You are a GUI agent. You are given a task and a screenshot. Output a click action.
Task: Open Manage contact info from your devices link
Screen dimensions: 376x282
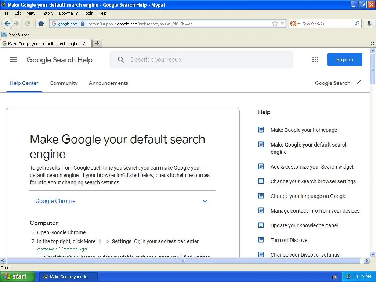click(x=315, y=211)
